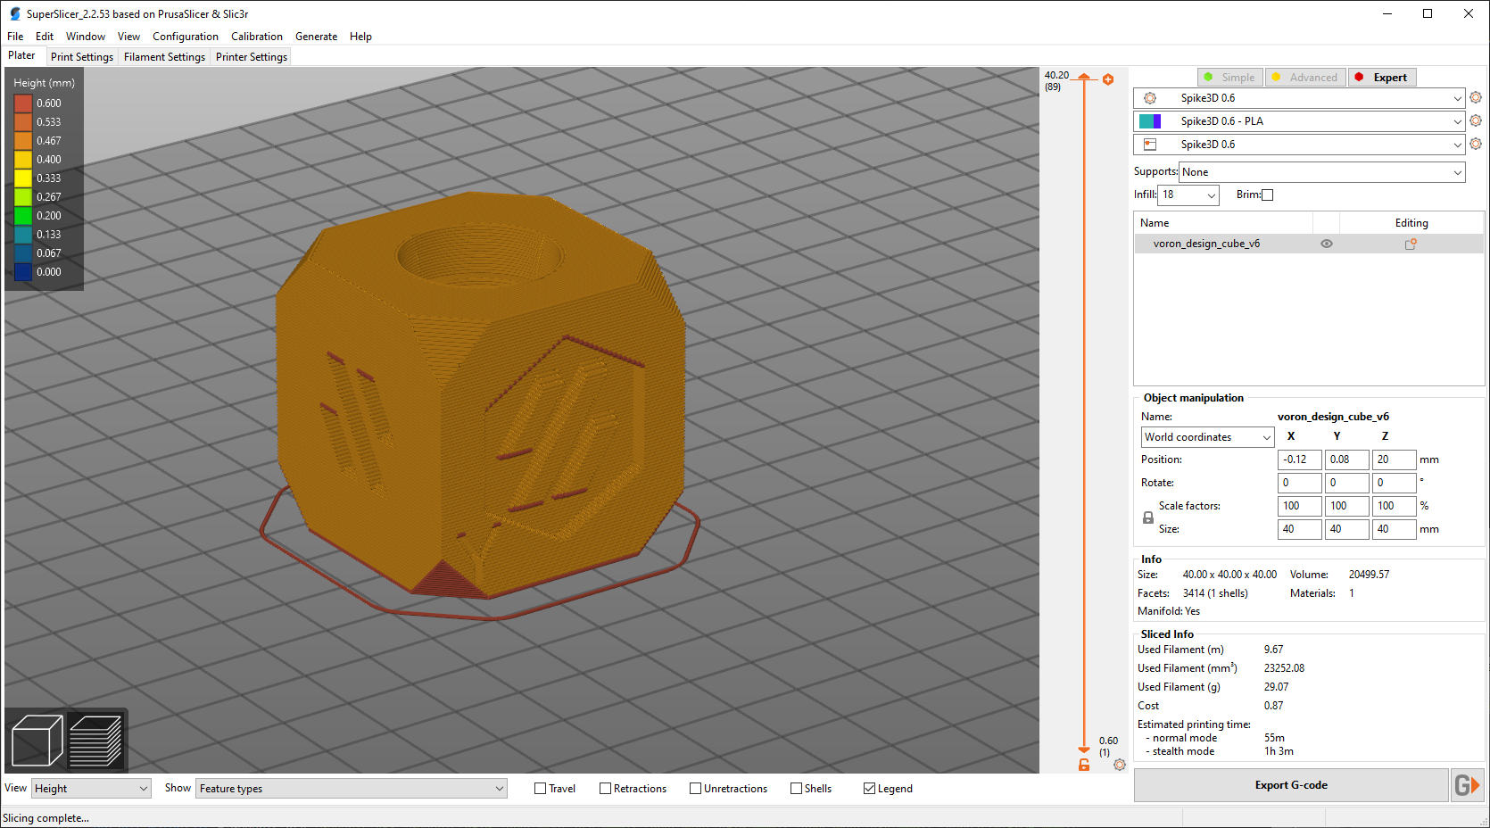1490x828 pixels.
Task: Switch to Filament Settings tab
Action: click(x=164, y=57)
